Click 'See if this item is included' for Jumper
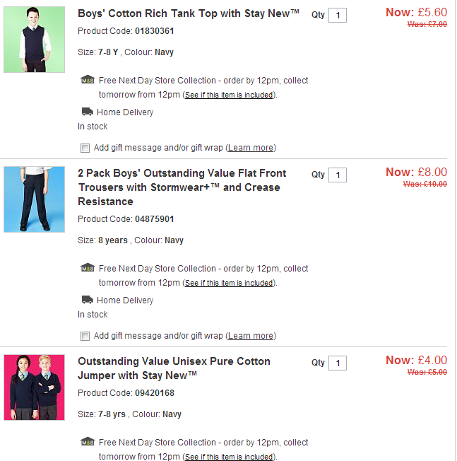This screenshot has width=457, height=461. coord(229,457)
